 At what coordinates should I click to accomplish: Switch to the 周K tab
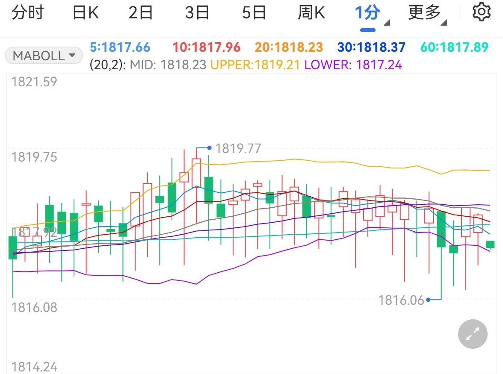pyautogui.click(x=311, y=13)
